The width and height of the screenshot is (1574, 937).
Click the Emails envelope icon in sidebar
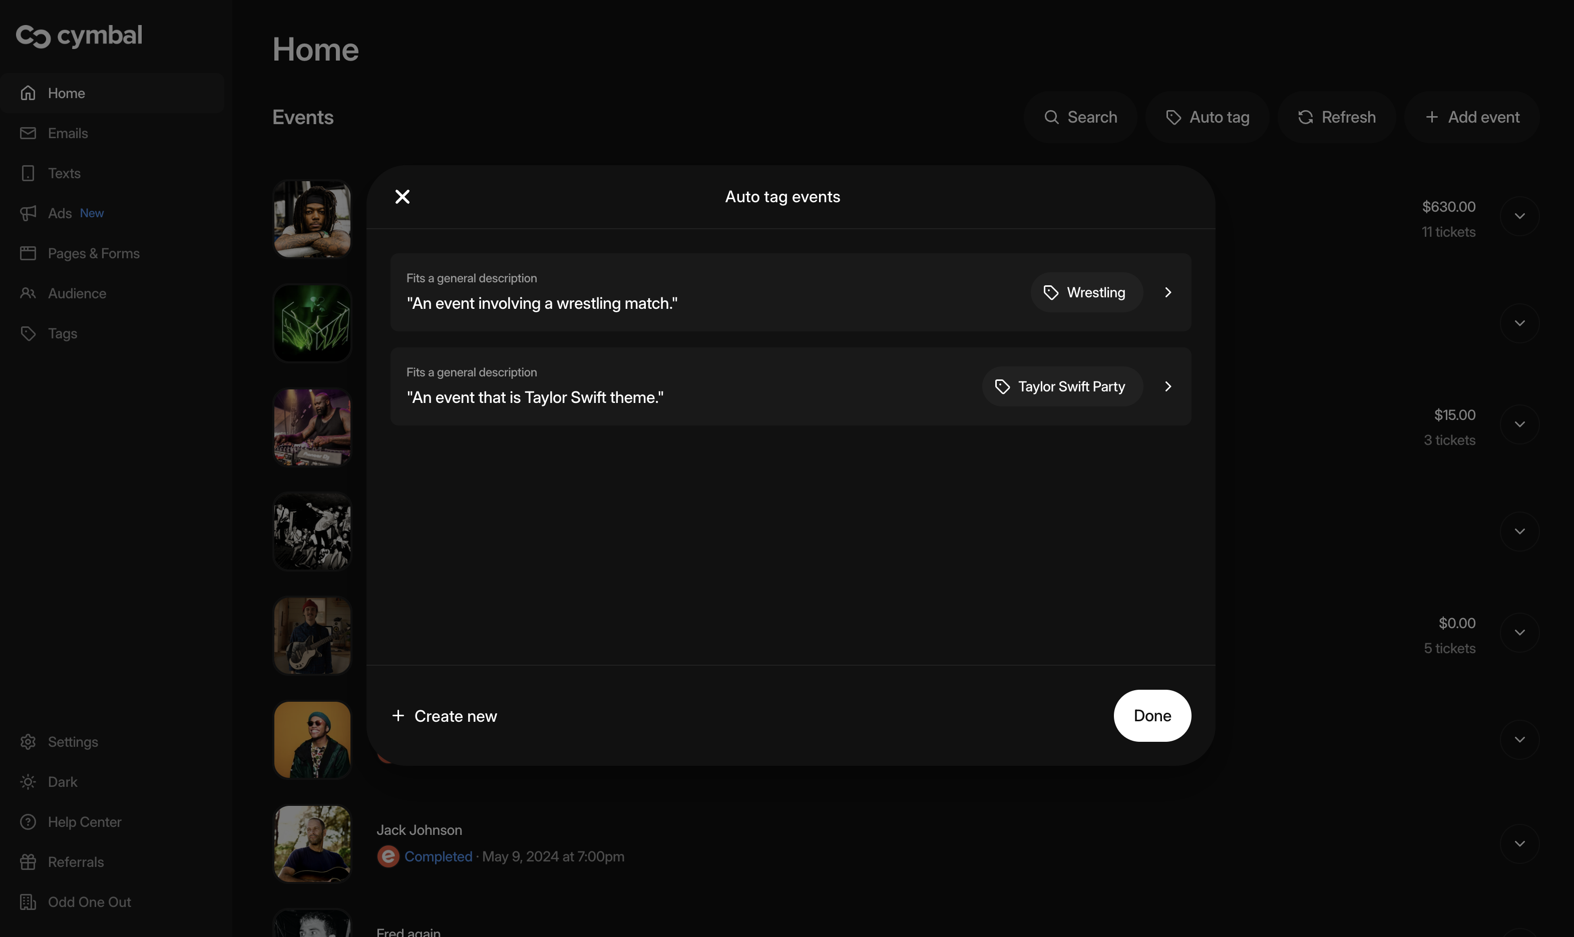click(28, 133)
